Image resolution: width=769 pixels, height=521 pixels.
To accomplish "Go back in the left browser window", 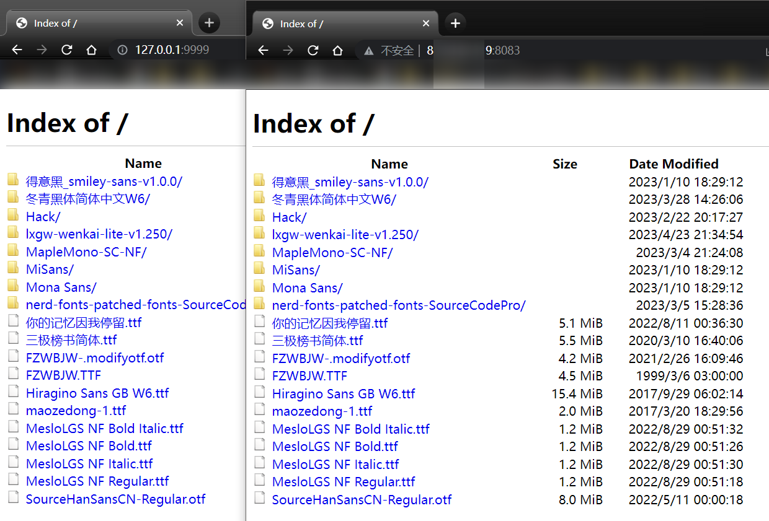I will [17, 50].
